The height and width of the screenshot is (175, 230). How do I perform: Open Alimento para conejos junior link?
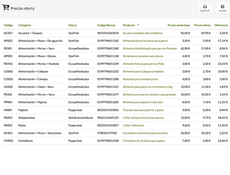pos(140,79)
